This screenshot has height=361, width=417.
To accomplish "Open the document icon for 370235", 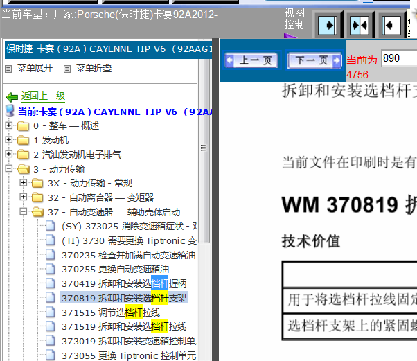I will [x=51, y=254].
